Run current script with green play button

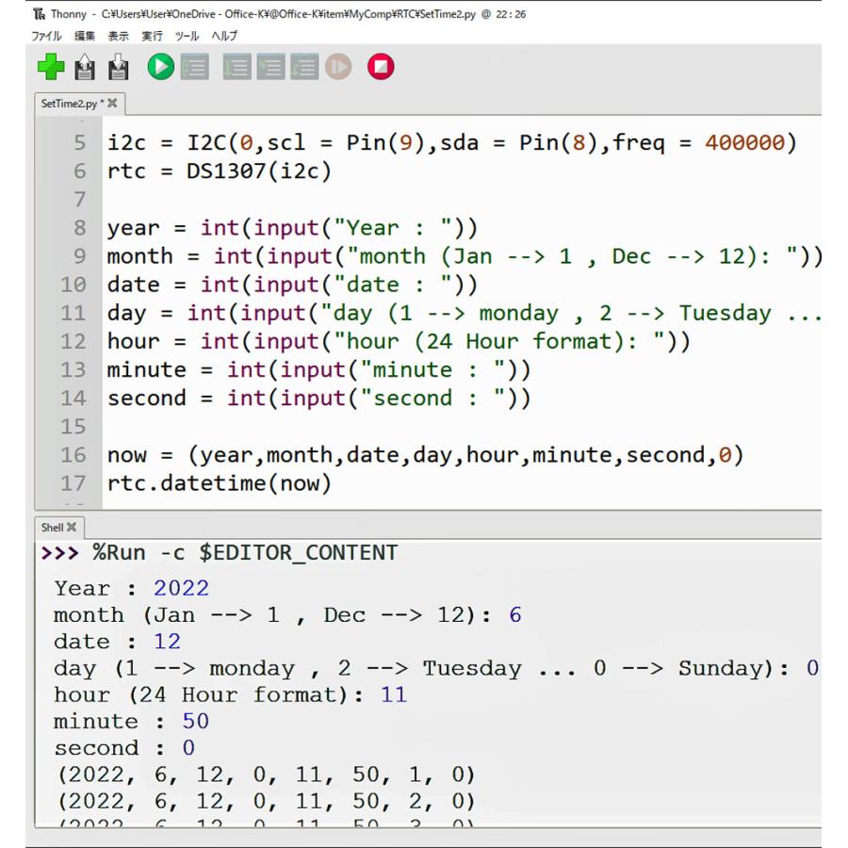(x=160, y=68)
